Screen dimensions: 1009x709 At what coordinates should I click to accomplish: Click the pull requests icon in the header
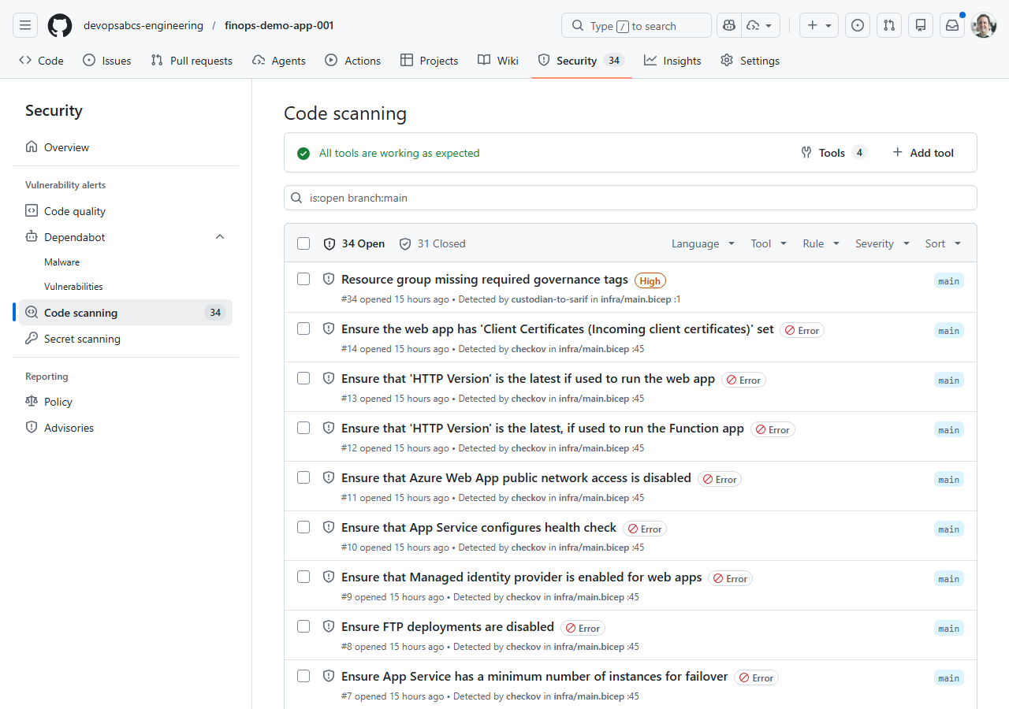click(889, 25)
